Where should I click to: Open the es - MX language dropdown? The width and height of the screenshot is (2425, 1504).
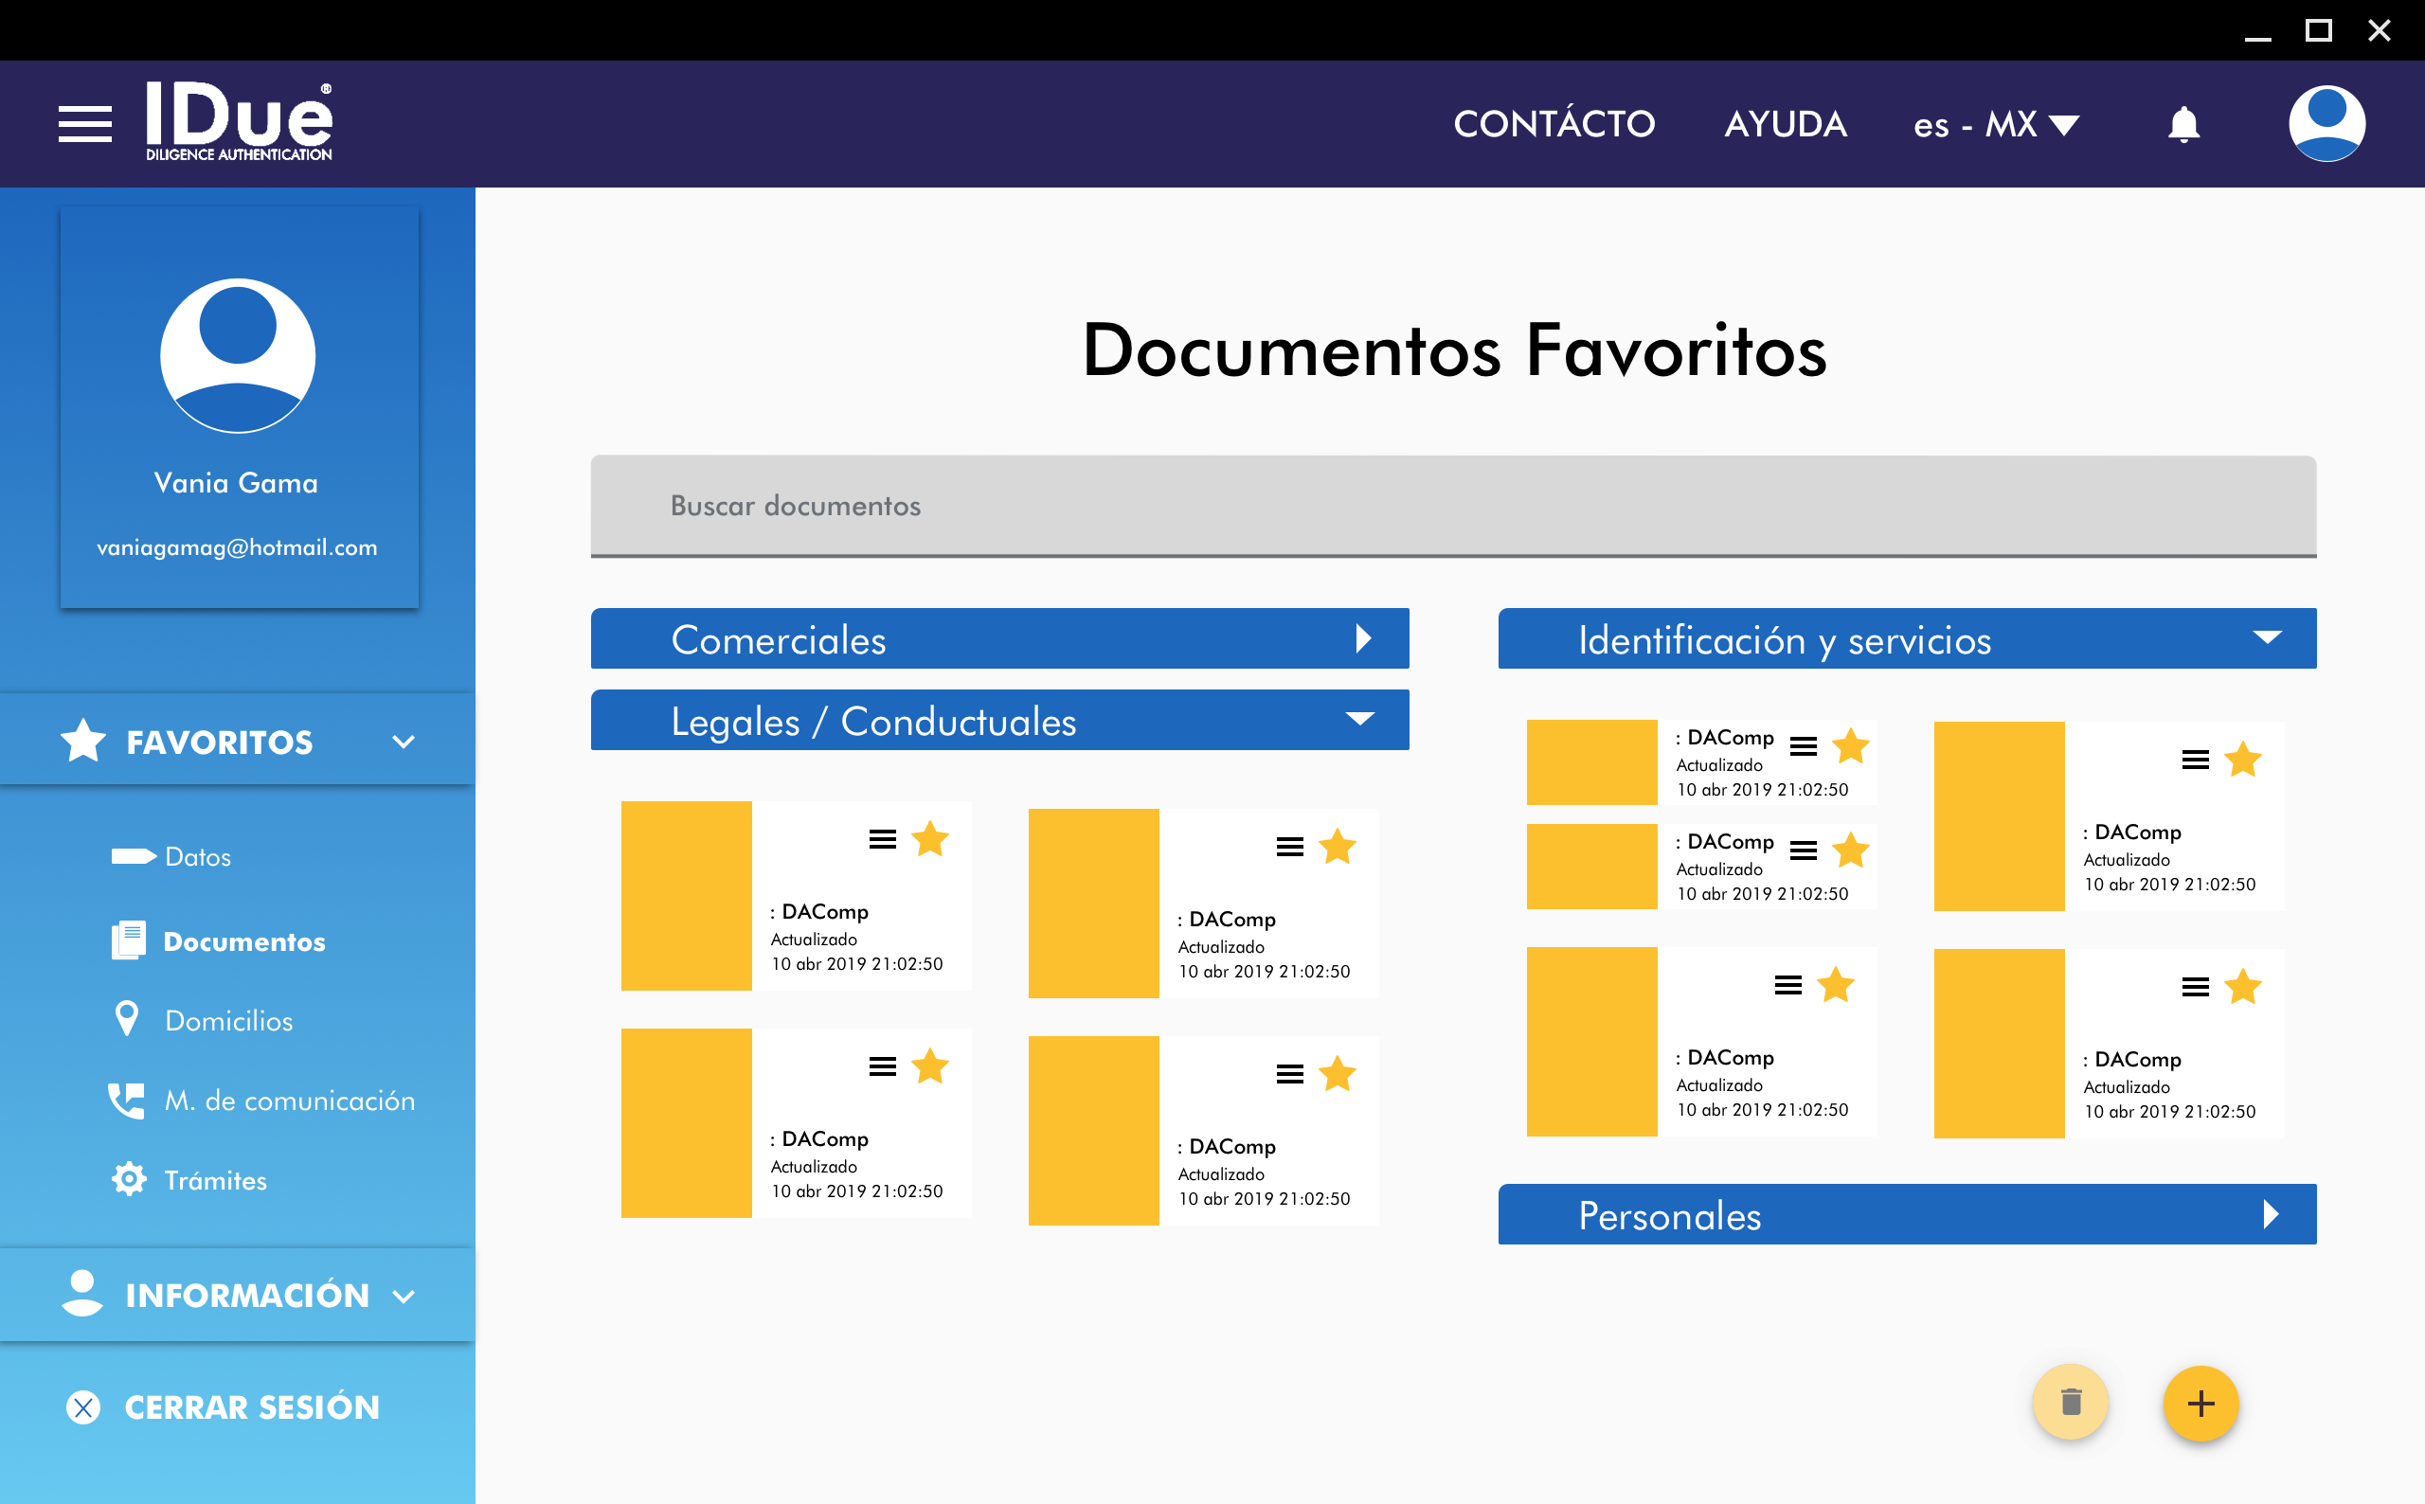1995,124
